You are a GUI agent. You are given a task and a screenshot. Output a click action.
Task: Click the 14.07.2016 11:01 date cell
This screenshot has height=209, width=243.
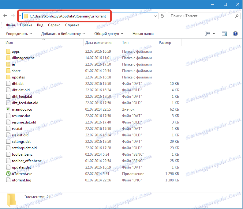click(x=98, y=58)
